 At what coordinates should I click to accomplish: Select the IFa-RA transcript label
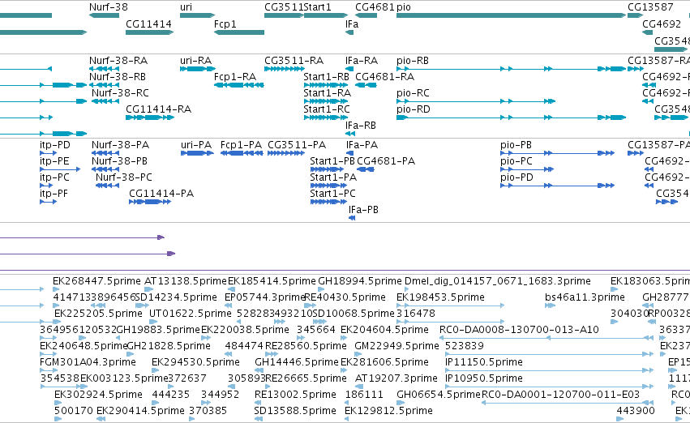tap(362, 60)
